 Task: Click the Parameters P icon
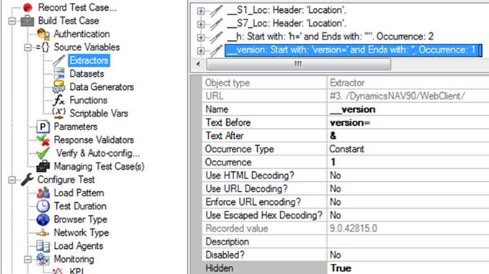point(43,127)
